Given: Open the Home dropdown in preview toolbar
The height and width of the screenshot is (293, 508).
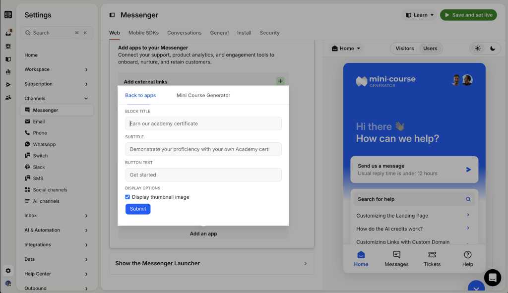Looking at the screenshot, I should (346, 48).
